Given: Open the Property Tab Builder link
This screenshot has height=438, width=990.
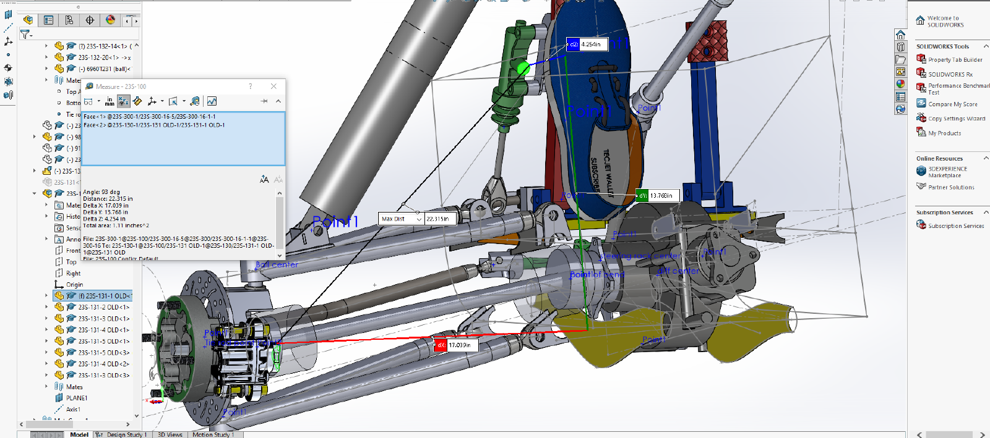Looking at the screenshot, I should click(x=955, y=60).
